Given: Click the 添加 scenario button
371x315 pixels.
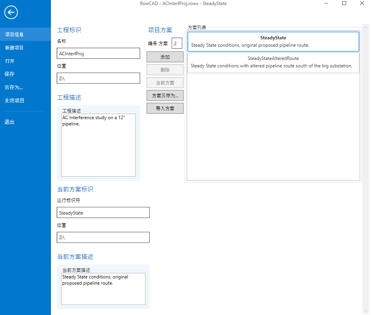Looking at the screenshot, I should point(165,57).
